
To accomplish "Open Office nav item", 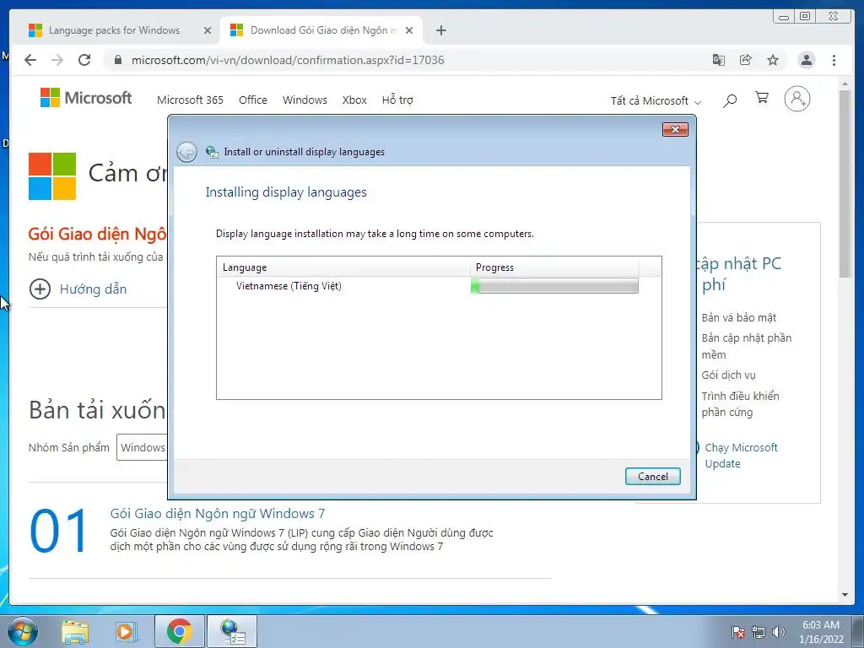I will tap(253, 100).
